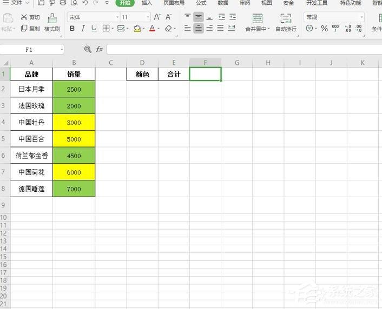Click the Wrap Text icon
Image resolution: width=382 pixels, height=309 pixels.
point(286,18)
